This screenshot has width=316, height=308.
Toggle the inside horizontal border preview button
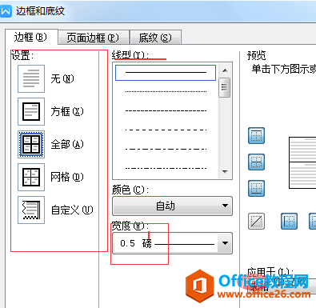(256, 162)
